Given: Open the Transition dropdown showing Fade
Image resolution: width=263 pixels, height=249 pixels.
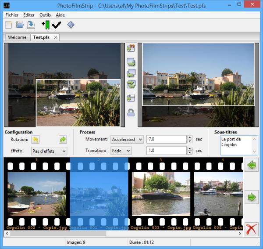Looking at the screenshot, I should click(x=121, y=151).
